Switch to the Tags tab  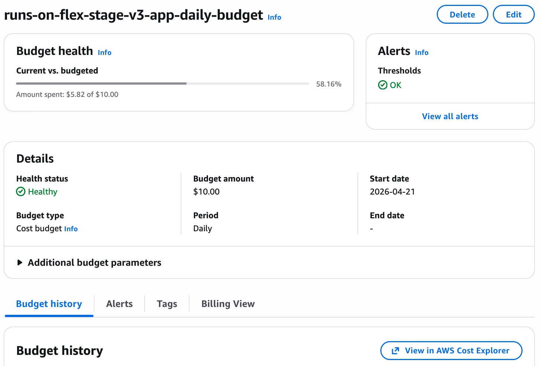pyautogui.click(x=167, y=304)
